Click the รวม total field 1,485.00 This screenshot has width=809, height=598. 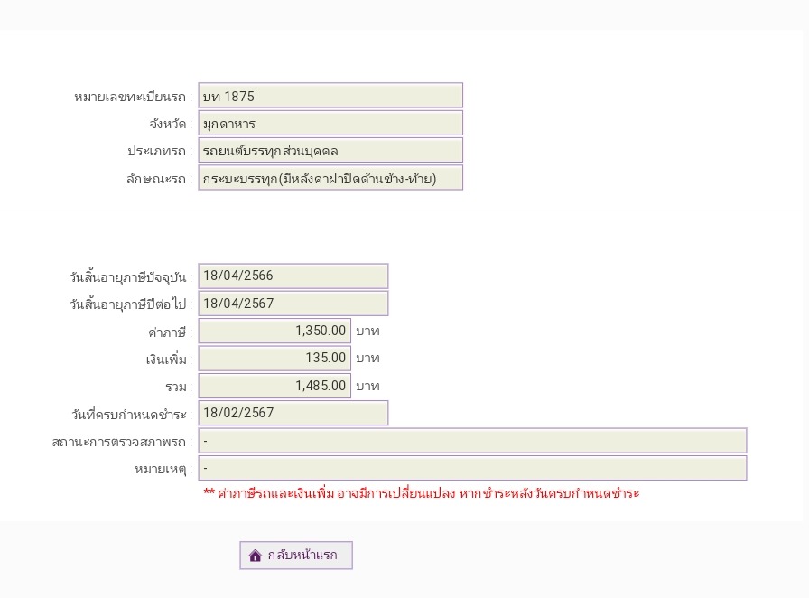pos(274,386)
